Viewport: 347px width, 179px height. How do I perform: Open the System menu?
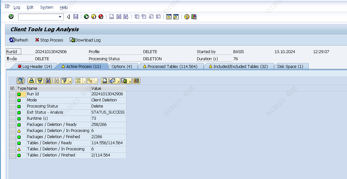[x=47, y=7]
